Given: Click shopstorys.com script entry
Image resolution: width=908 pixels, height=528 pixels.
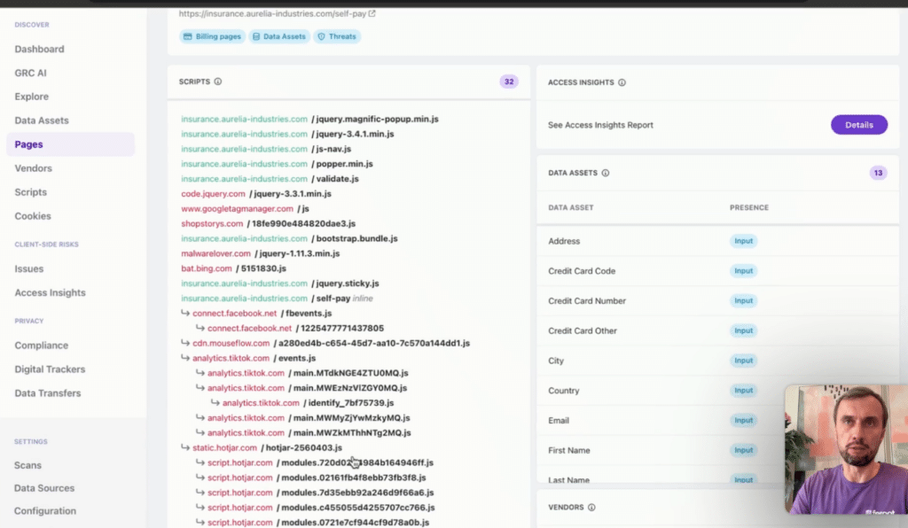Looking at the screenshot, I should (268, 224).
